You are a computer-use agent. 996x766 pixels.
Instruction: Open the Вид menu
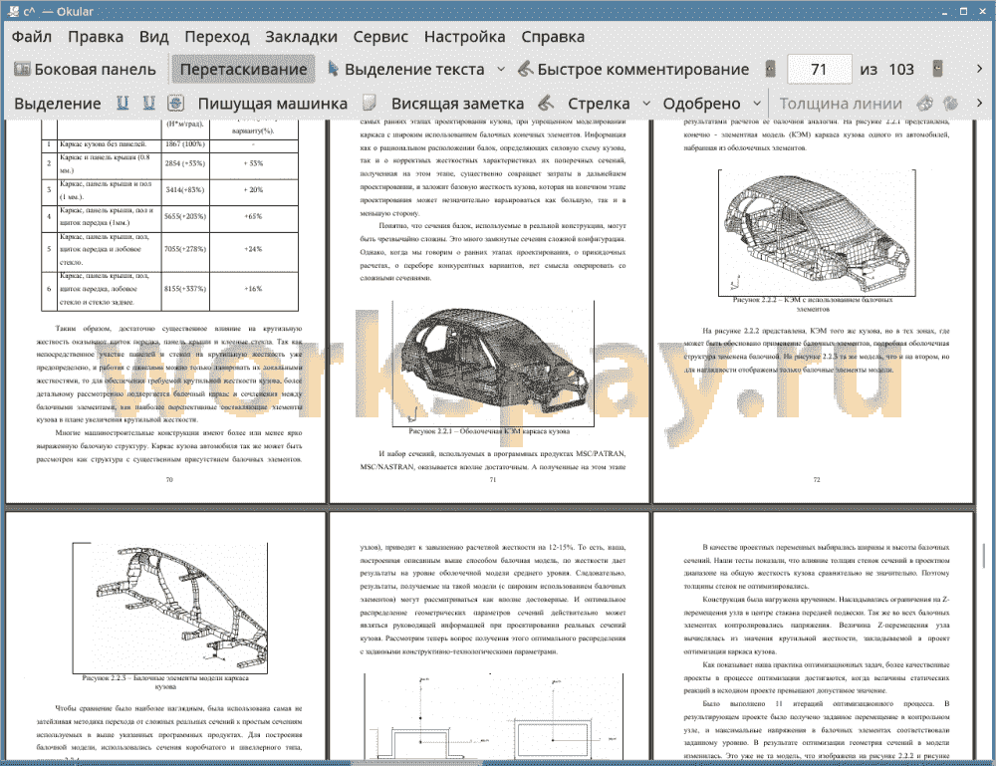pos(154,37)
